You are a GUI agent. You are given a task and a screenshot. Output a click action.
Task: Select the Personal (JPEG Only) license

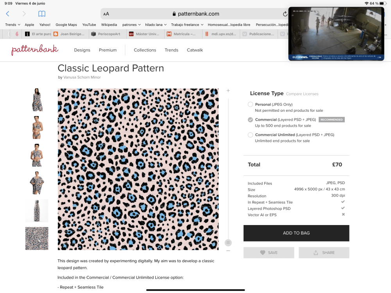point(250,104)
